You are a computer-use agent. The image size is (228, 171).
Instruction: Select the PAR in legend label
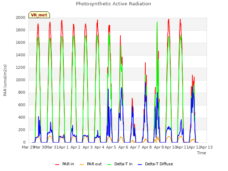(x=68, y=164)
